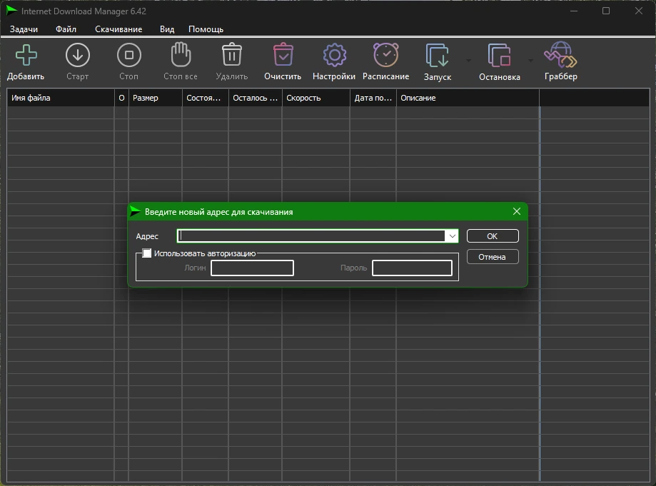
Task: Click the Старт download arrow icon
Action: coord(78,55)
